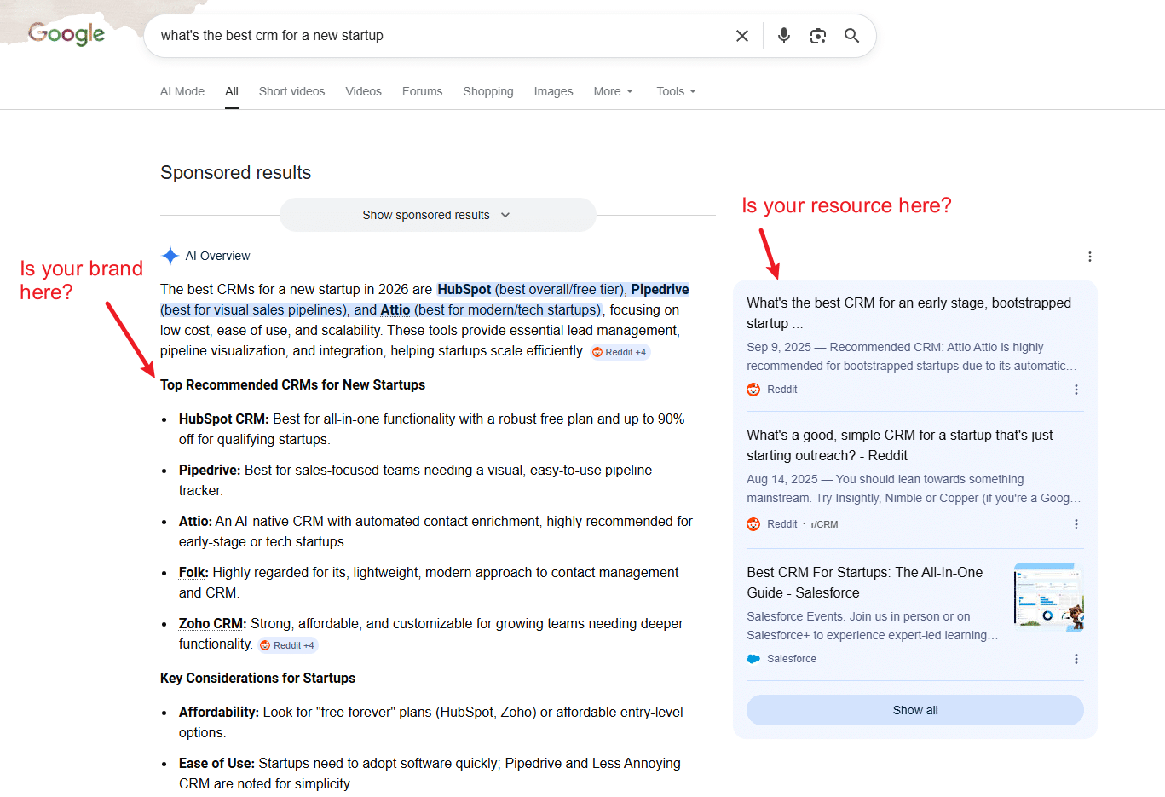
Task: Click the 'Affordability:' bullet text
Action: 219,712
